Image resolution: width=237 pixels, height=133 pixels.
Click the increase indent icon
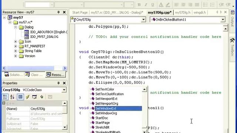[x=228, y=5]
